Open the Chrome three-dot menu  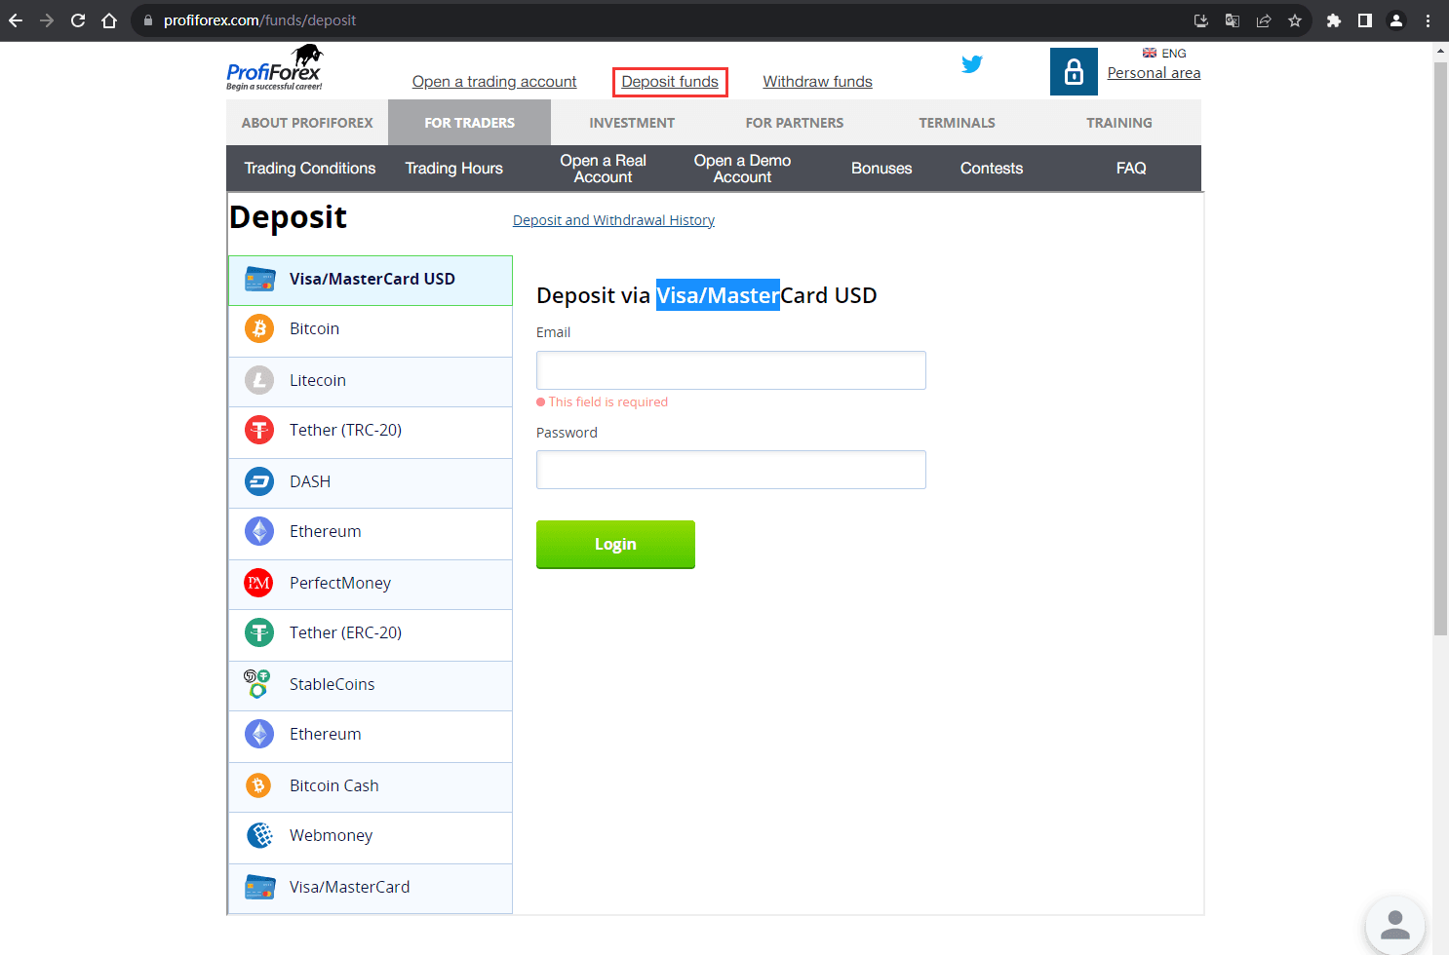pos(1428,20)
